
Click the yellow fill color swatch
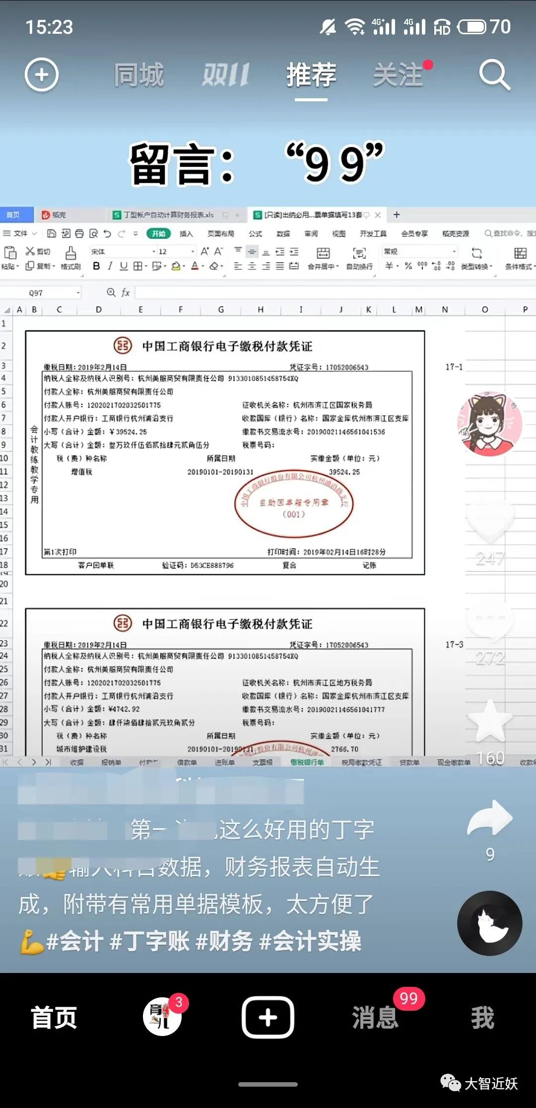[176, 266]
